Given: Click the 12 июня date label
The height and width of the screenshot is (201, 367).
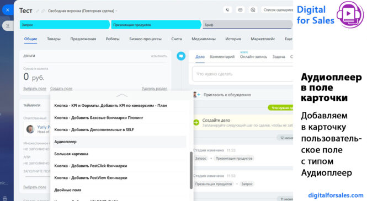Looking at the screenshot, I should [285, 138].
